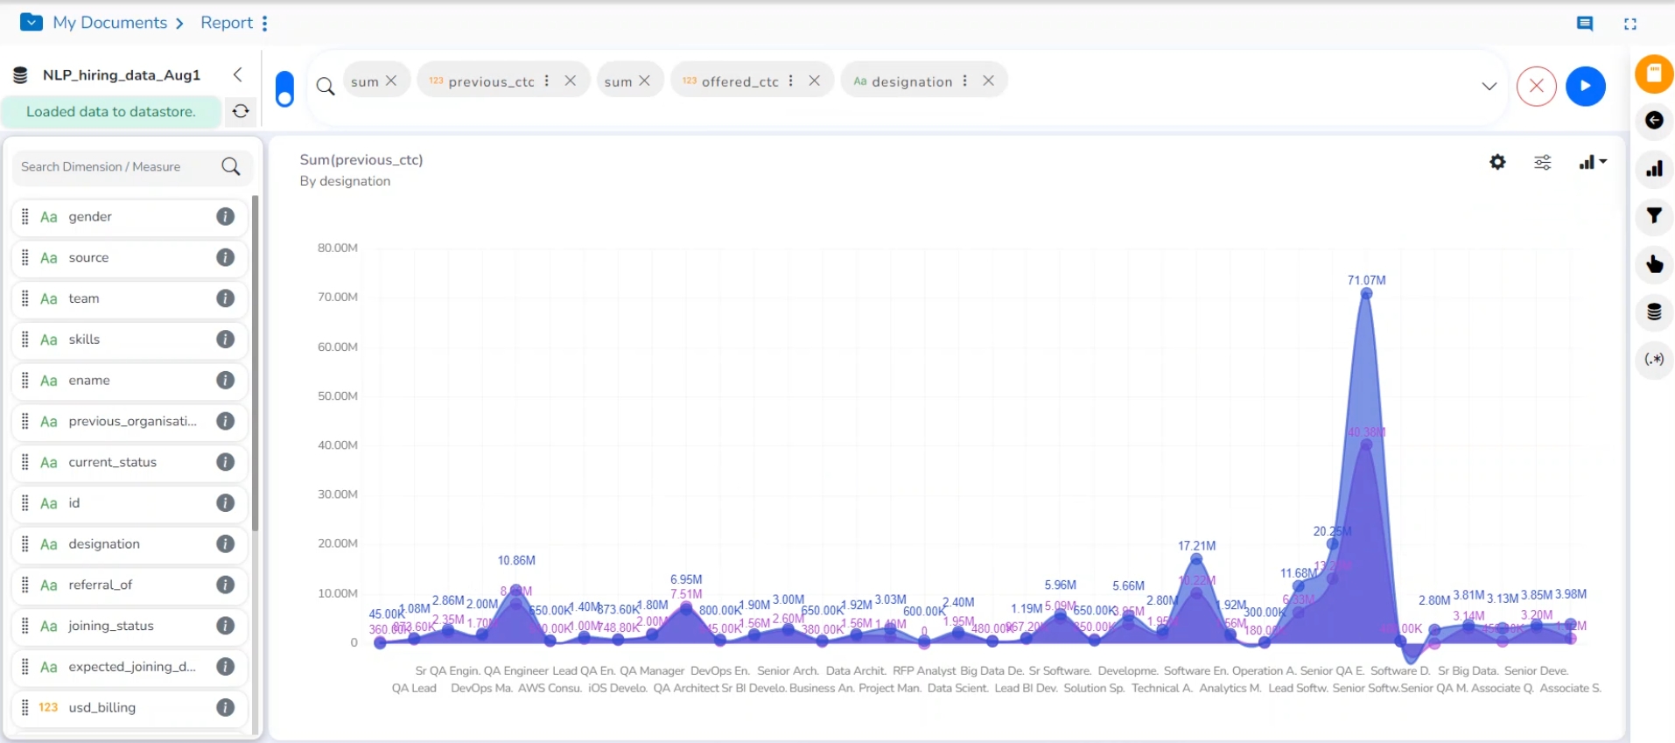Viewport: 1675px width, 743px height.
Task: Collapse the NLP_hiring_data_Aug1 side panel
Action: [x=237, y=74]
